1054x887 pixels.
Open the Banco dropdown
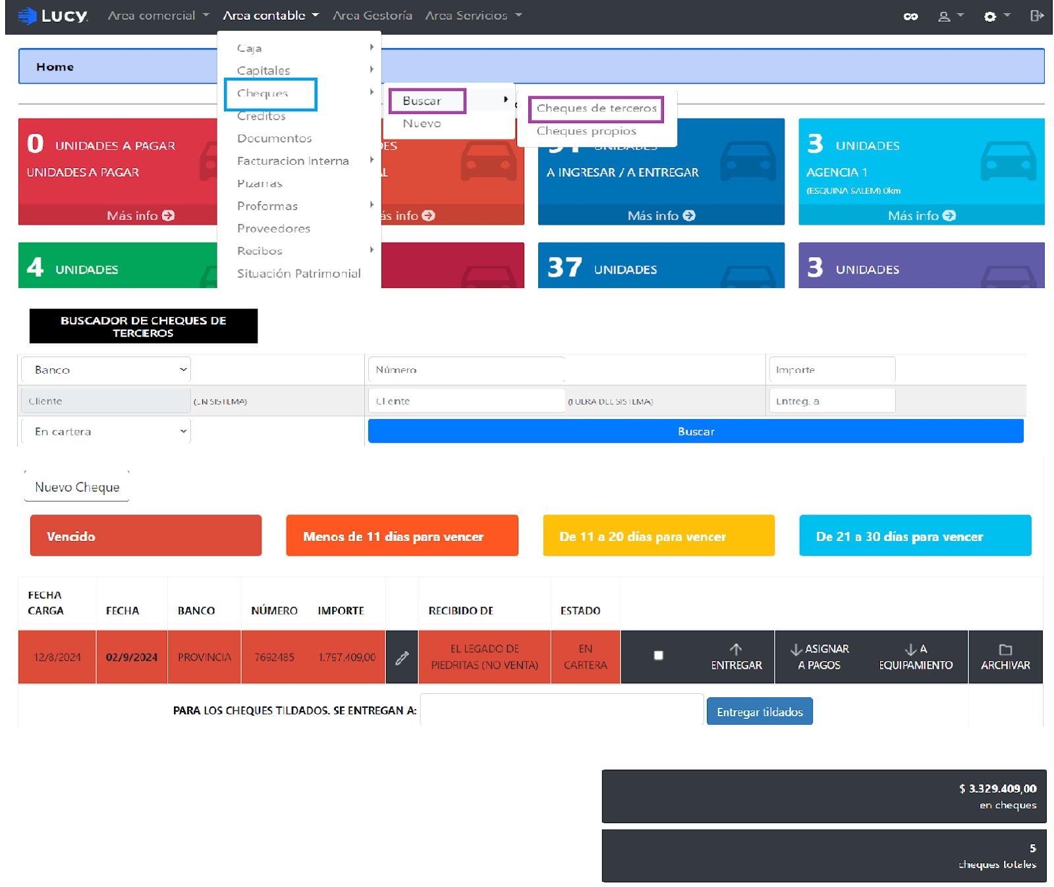pos(106,370)
